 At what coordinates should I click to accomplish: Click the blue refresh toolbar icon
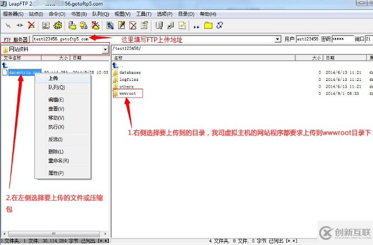tap(220, 25)
